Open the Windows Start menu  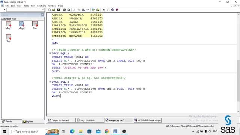4,132
